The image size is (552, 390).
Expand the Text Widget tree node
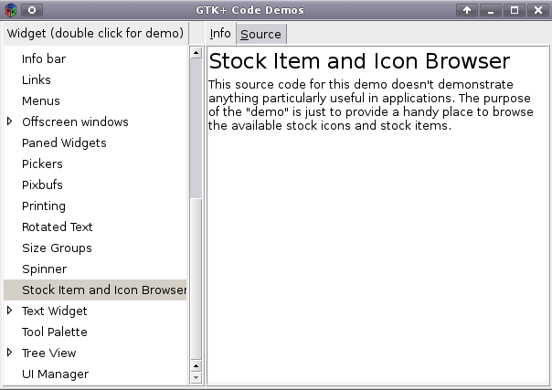click(10, 311)
